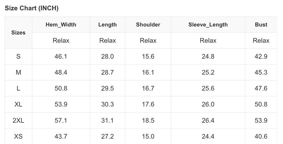Click the Shoulder column header
The image size is (283, 144).
pos(148,25)
